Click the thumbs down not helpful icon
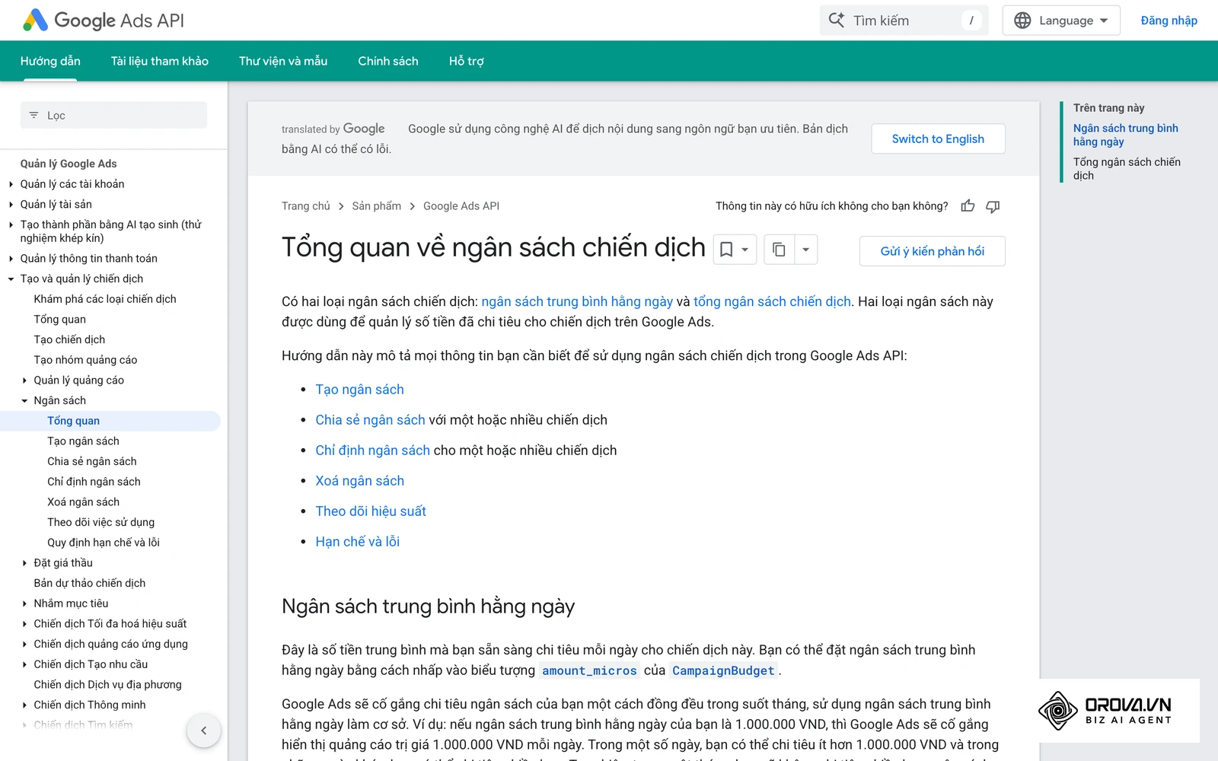 [x=993, y=206]
